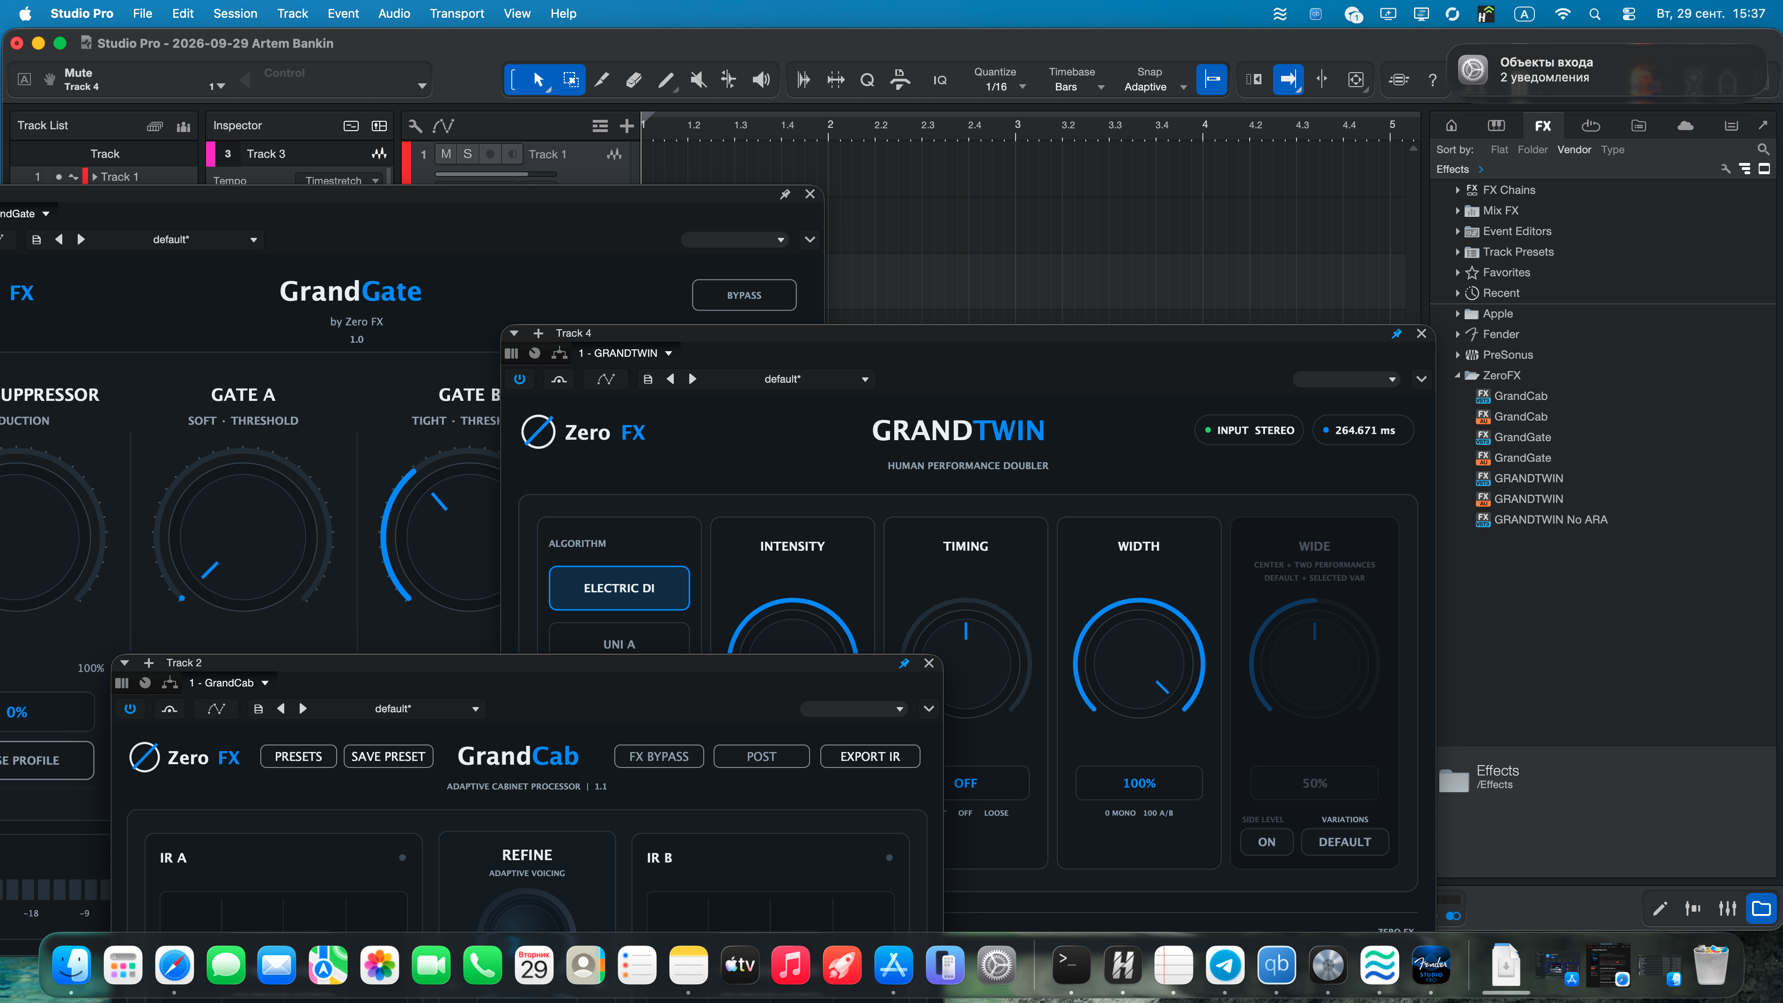Expand the Track Presets folder
Image resolution: width=1783 pixels, height=1003 pixels.
click(1458, 252)
